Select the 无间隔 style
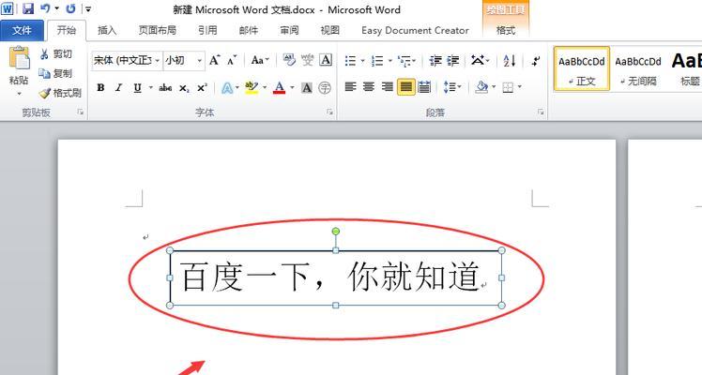The height and width of the screenshot is (375, 702). point(638,68)
